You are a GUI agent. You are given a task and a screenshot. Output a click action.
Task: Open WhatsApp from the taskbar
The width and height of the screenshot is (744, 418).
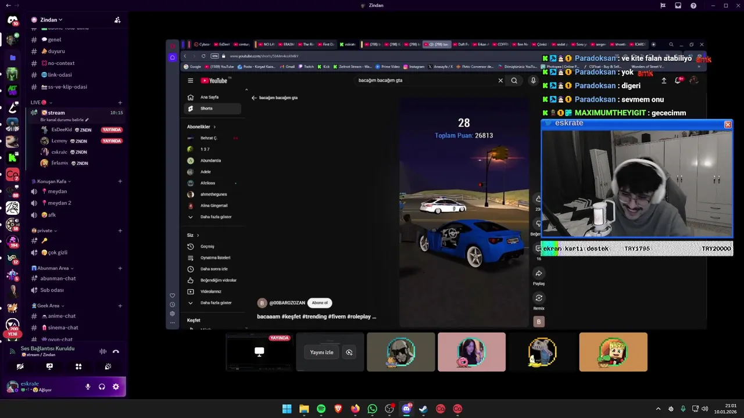pos(372,409)
